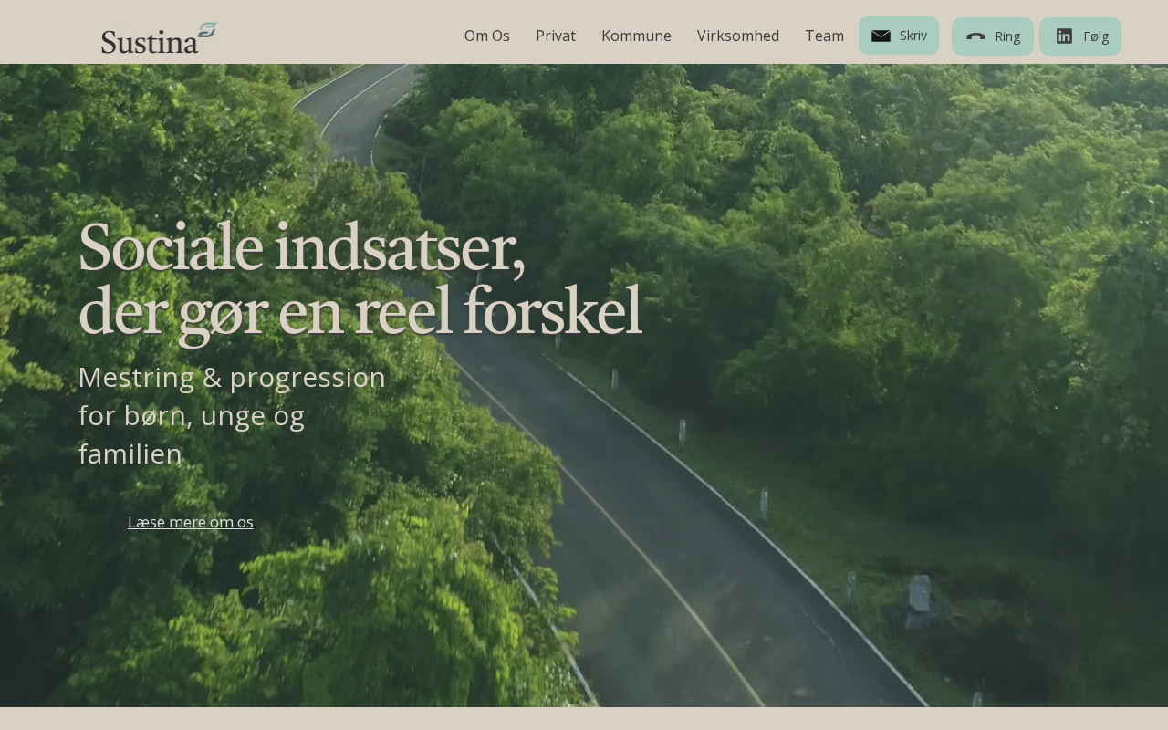
Task: Click the envelope icon on Skriv button
Action: click(881, 36)
